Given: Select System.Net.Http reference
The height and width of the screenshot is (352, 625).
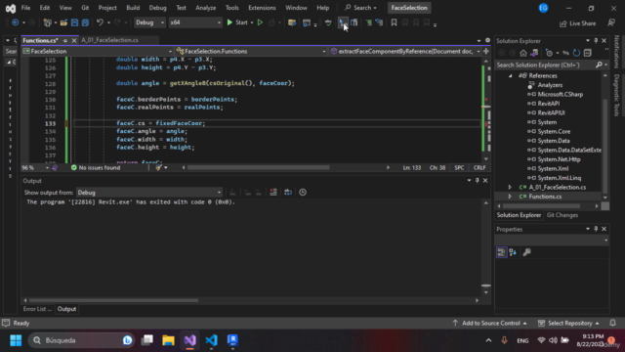Looking at the screenshot, I should [x=559, y=159].
